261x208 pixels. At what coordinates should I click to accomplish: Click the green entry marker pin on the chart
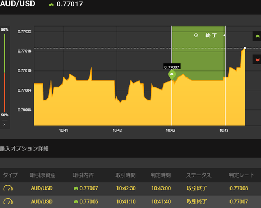click(172, 75)
